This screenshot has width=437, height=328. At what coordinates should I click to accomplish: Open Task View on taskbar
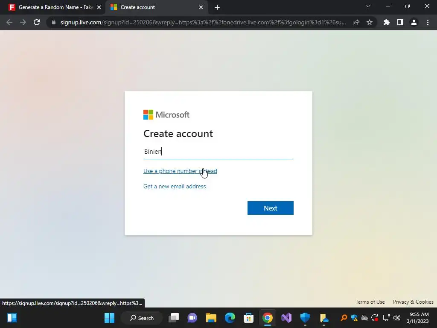pos(174,318)
